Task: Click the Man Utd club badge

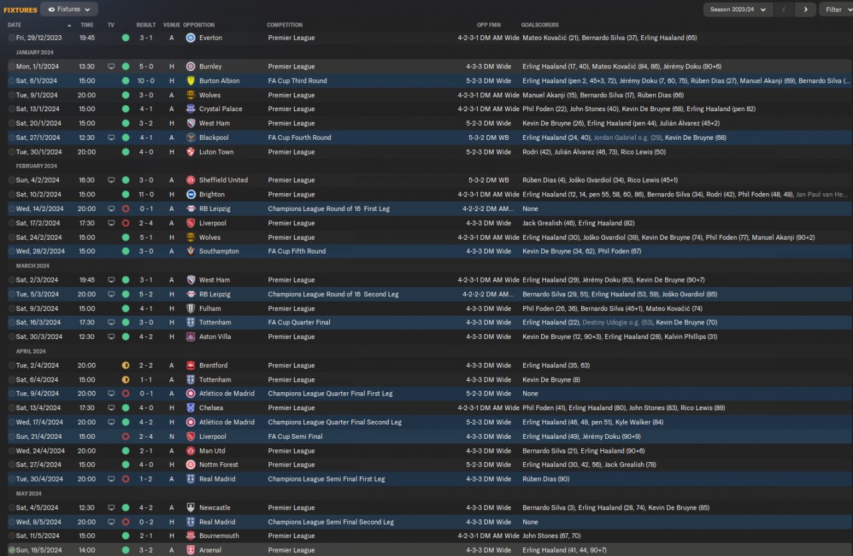Action: pos(191,451)
